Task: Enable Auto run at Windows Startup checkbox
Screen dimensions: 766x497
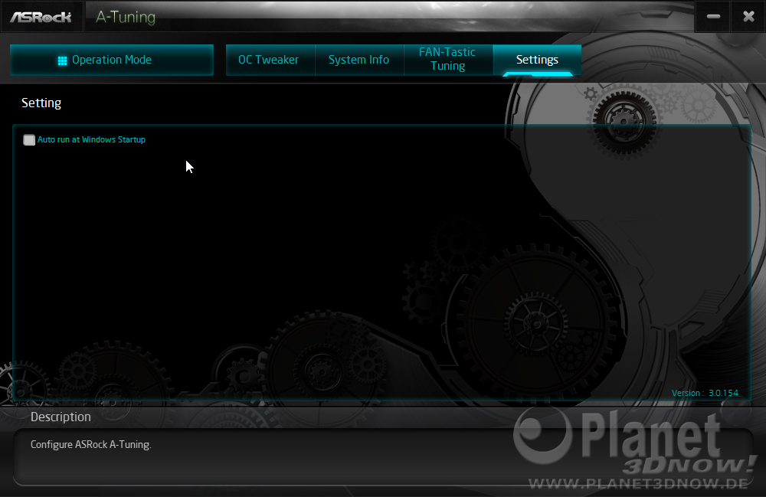Action: (x=29, y=140)
